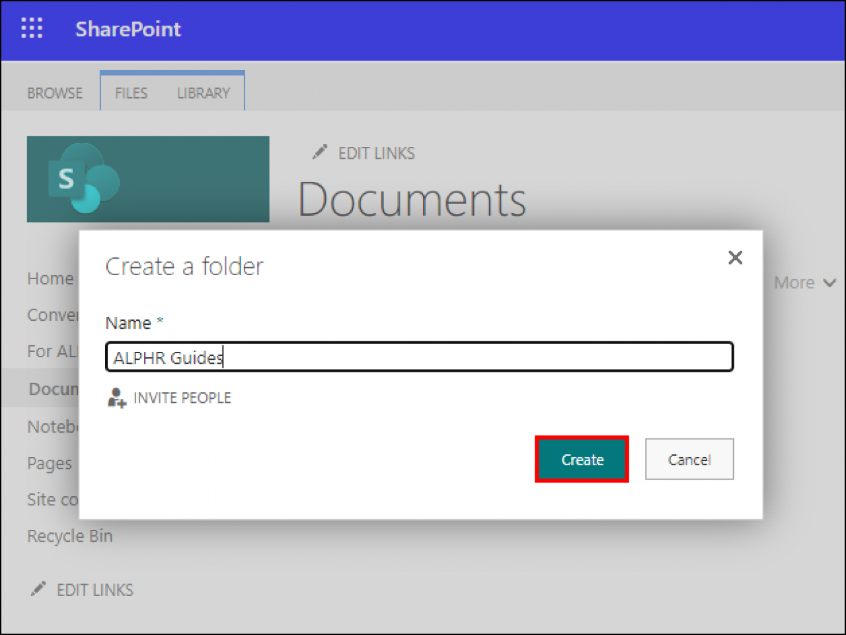The height and width of the screenshot is (635, 846).
Task: Close the Create a folder dialog
Action: (x=735, y=258)
